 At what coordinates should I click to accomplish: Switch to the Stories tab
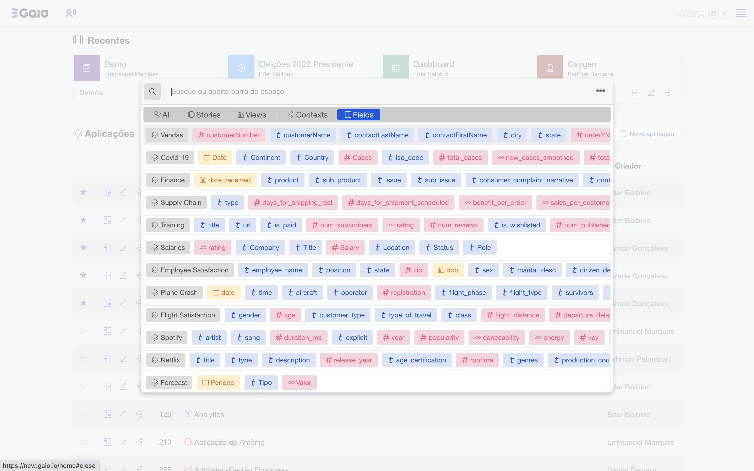click(x=204, y=115)
